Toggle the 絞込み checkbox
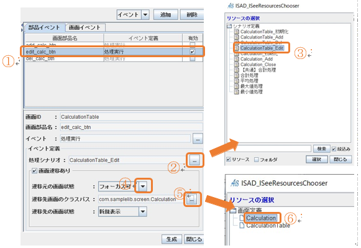Viewport: 361px width, 248px height. click(334, 149)
